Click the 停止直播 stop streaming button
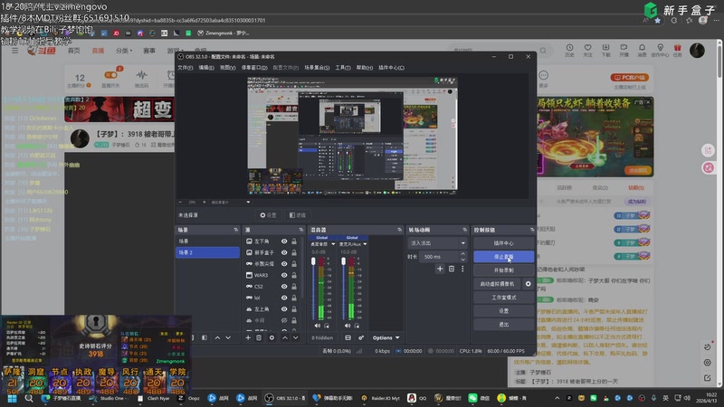 click(x=503, y=257)
